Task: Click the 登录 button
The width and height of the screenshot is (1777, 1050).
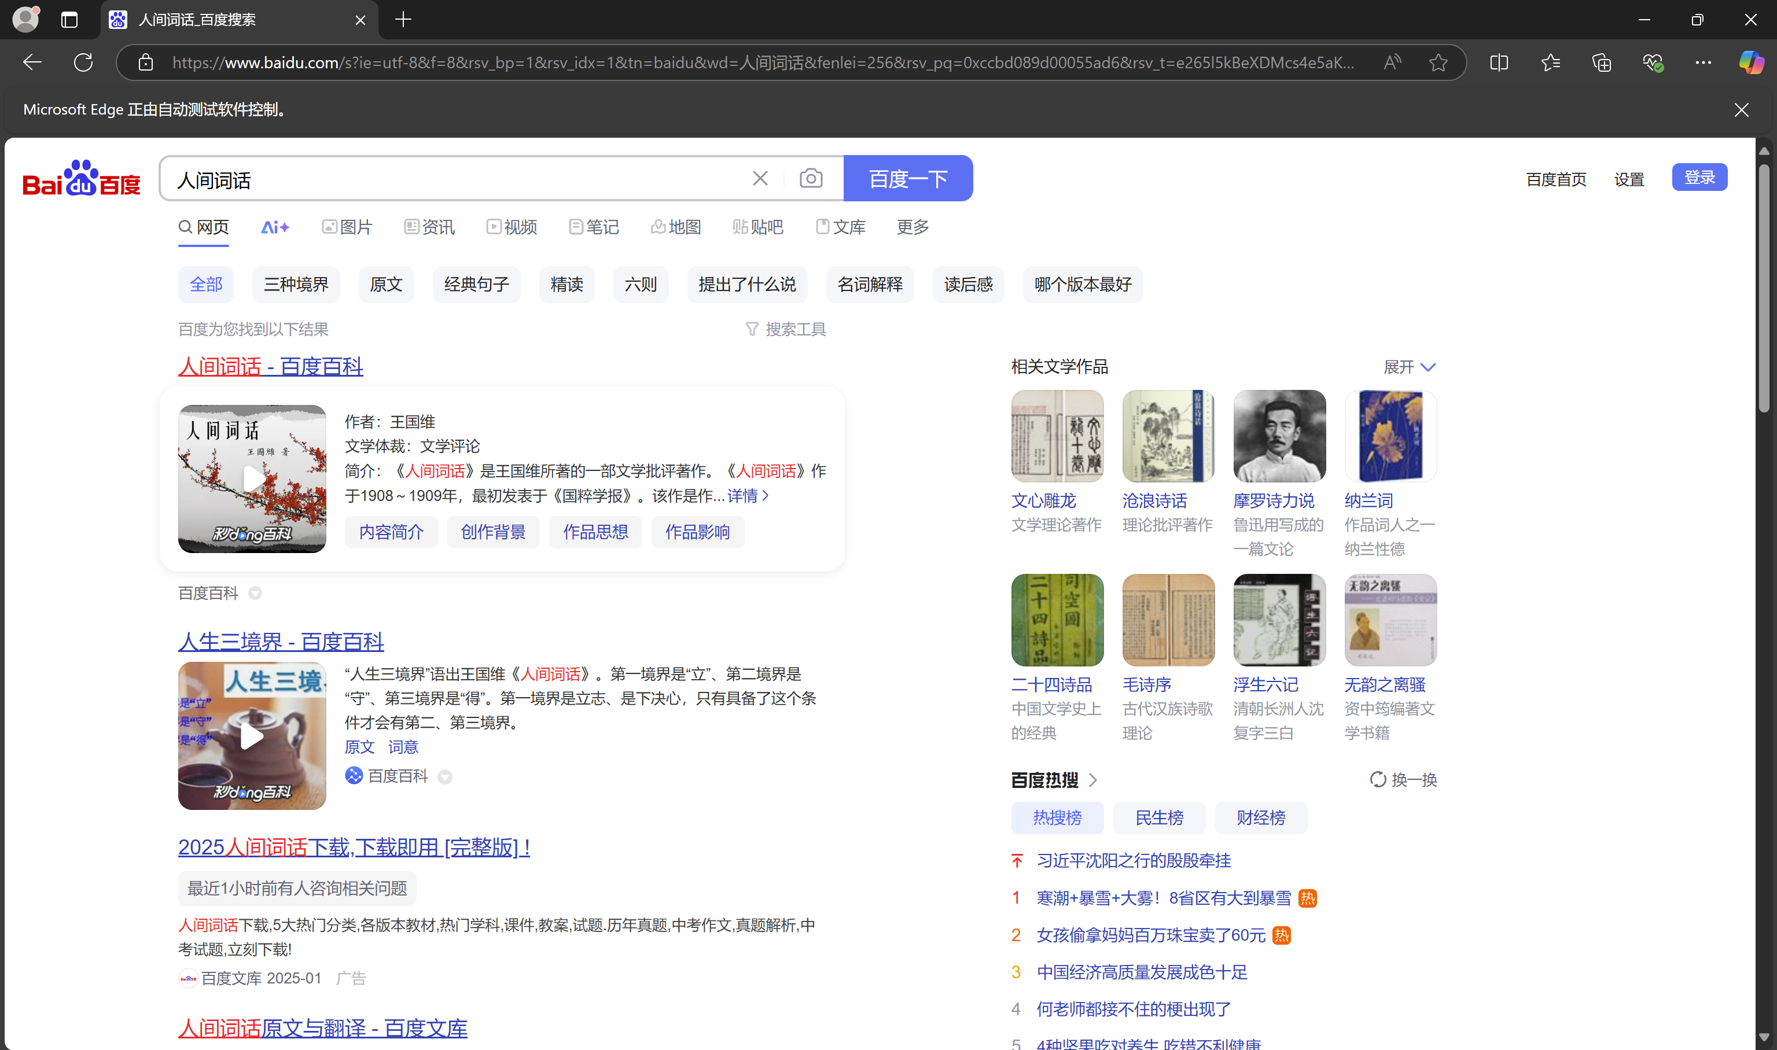Action: click(1699, 177)
